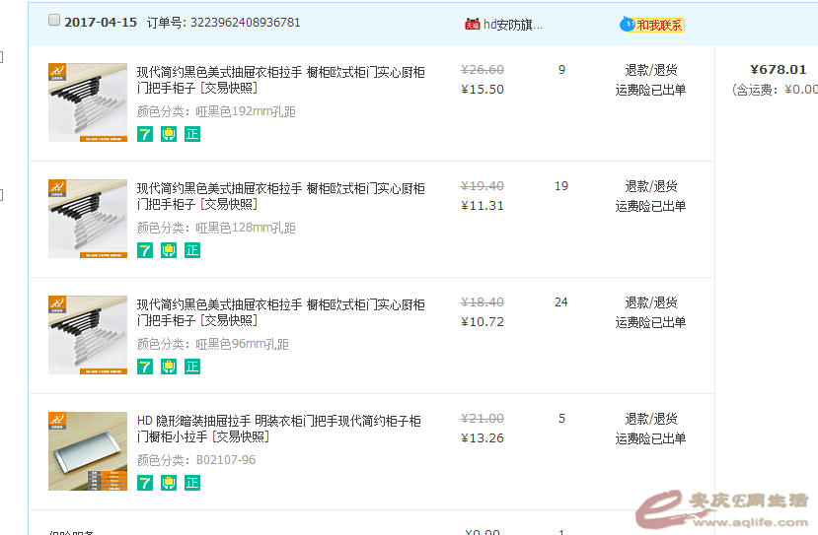Click the 7-day return icon for 128mm孔距 item

pos(145,250)
